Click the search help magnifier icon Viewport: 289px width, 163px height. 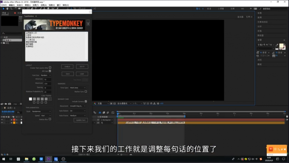(x=260, y=9)
